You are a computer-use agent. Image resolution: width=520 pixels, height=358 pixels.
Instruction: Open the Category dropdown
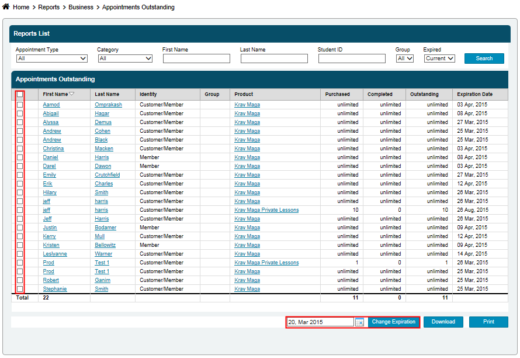(x=125, y=58)
